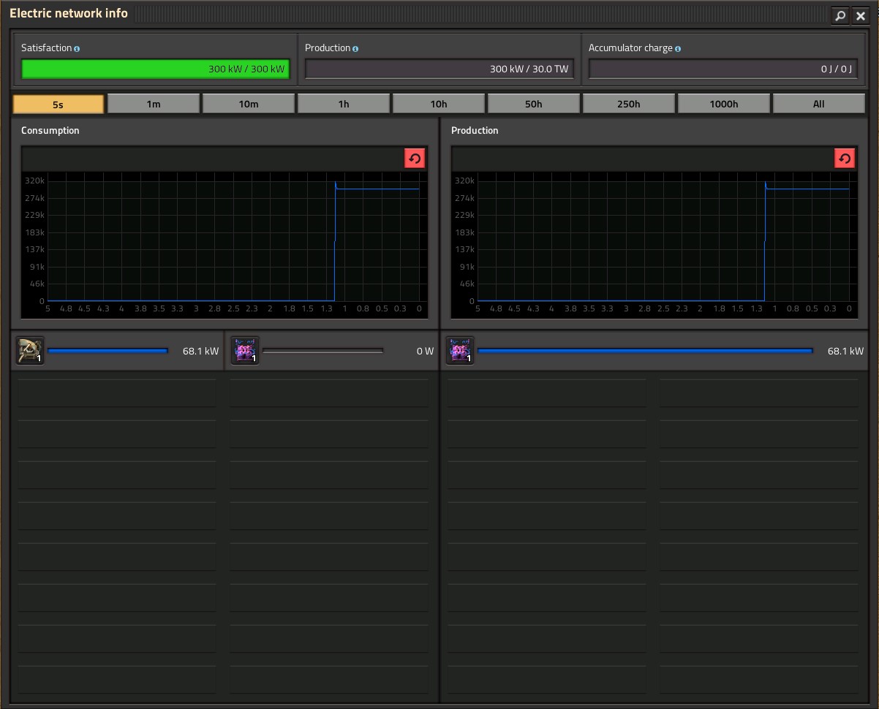Image resolution: width=879 pixels, height=709 pixels.
Task: Click the green Satisfaction progress bar
Action: 155,69
